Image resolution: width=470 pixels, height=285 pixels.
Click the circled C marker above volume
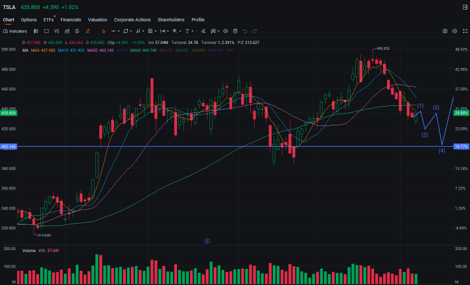[x=207, y=241]
